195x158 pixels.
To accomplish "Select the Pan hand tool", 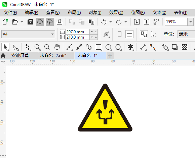I will click(57, 47).
